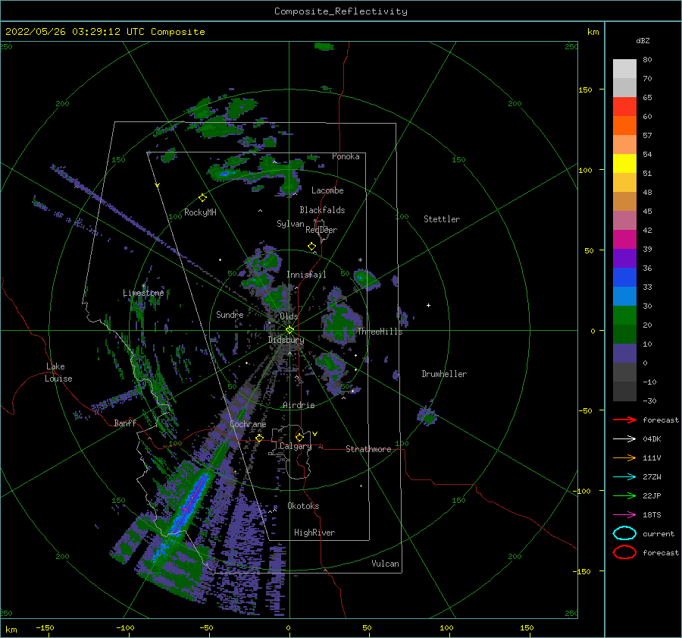Click the Didsbury label
Image resolution: width=682 pixels, height=638 pixels.
286,340
